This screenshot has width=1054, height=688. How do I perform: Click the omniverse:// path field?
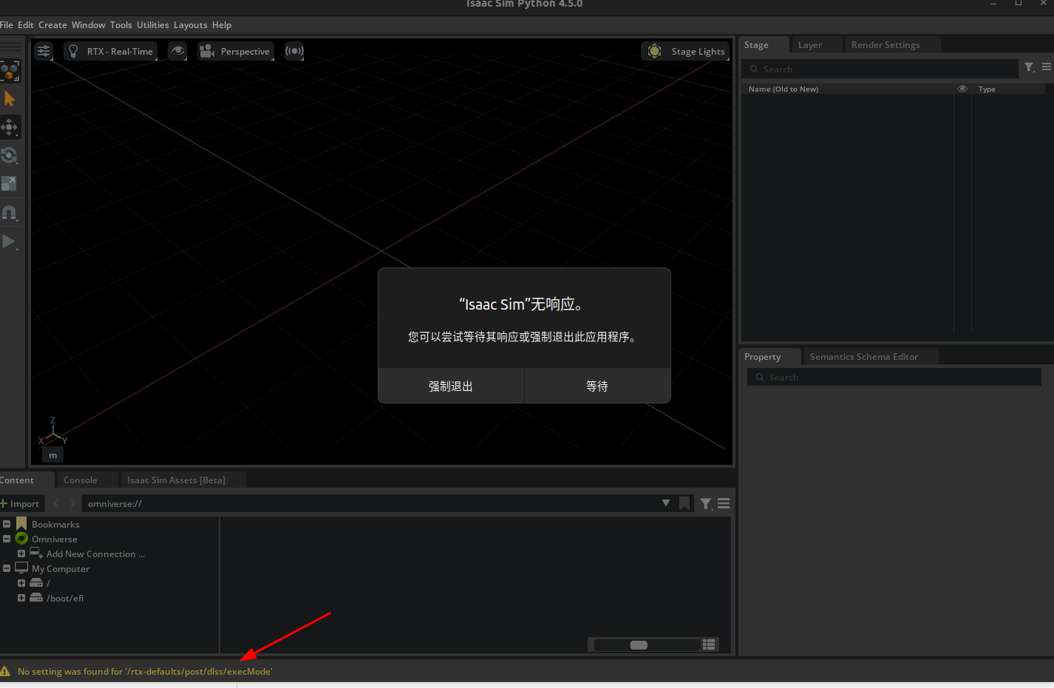[x=370, y=504]
